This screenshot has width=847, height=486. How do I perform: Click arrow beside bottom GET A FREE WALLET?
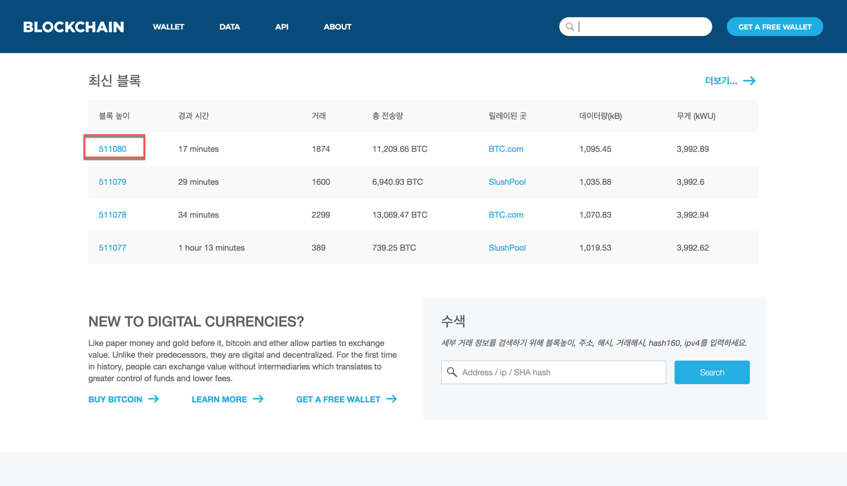(392, 399)
